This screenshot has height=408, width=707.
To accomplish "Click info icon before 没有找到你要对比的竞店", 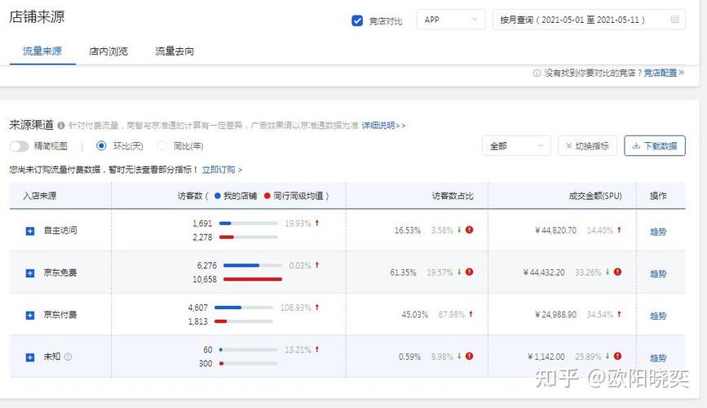I will click(537, 73).
